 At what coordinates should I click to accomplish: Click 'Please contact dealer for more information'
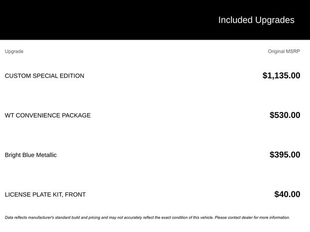point(252,217)
